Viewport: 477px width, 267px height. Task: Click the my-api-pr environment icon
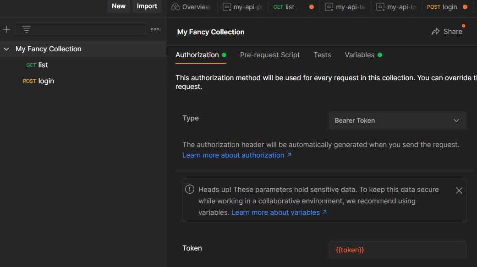[227, 7]
